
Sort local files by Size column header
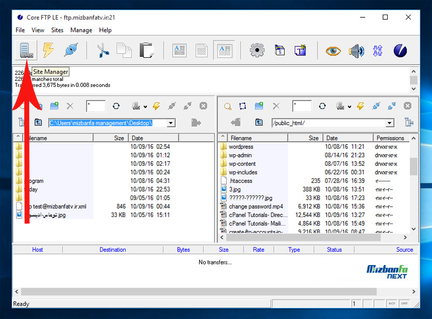(111, 138)
